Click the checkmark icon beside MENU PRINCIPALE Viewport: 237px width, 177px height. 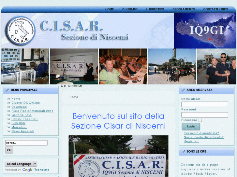click(7, 90)
